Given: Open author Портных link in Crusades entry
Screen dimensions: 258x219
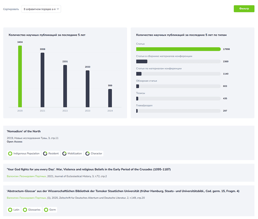Looking at the screenshot, I should (x=26, y=176).
